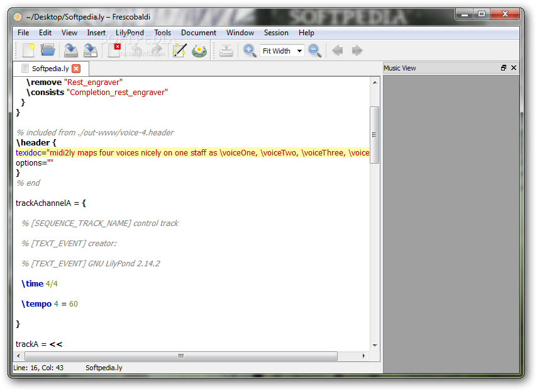Click the texidoc= highlighted line
This screenshot has height=391, width=537.
192,152
